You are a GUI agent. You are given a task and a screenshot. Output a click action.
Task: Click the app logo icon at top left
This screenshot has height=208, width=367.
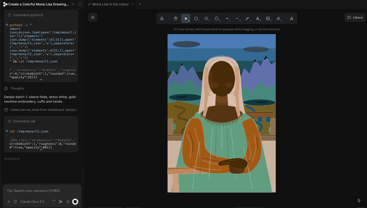[5, 4]
